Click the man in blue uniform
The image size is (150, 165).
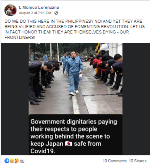point(75,73)
